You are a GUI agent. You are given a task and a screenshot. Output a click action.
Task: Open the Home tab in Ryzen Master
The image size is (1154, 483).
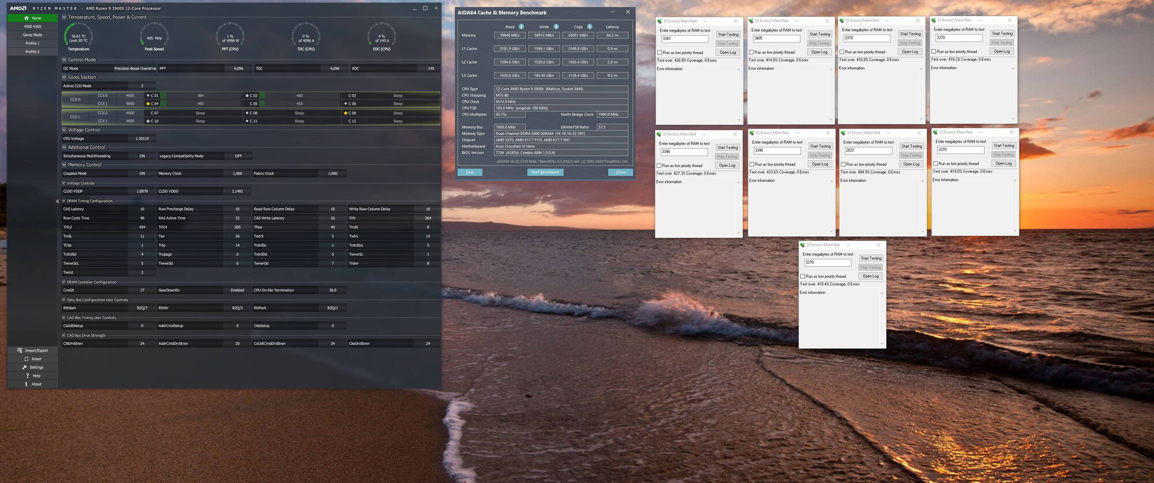(32, 18)
